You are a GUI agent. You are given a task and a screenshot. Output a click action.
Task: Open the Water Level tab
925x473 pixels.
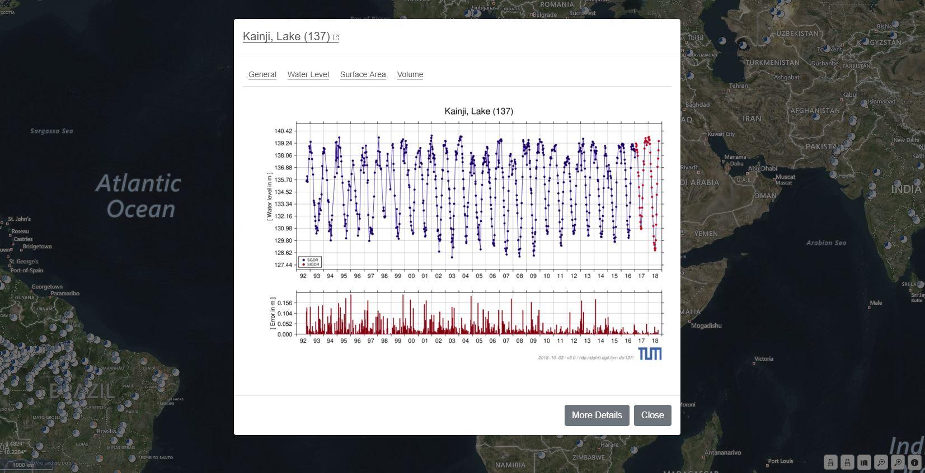(308, 74)
